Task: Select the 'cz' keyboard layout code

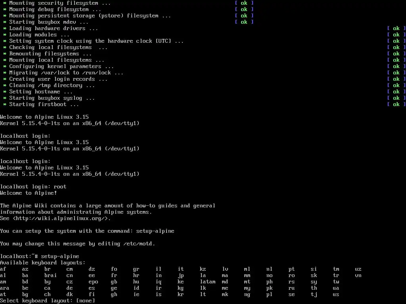Action: click(x=70, y=282)
